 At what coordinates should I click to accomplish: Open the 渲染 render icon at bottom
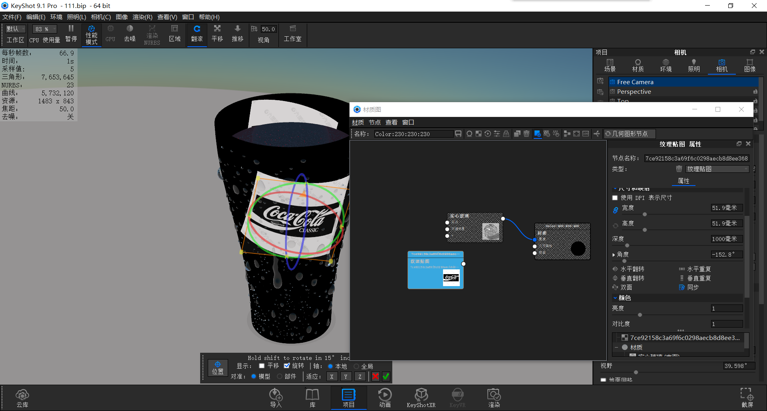(494, 397)
